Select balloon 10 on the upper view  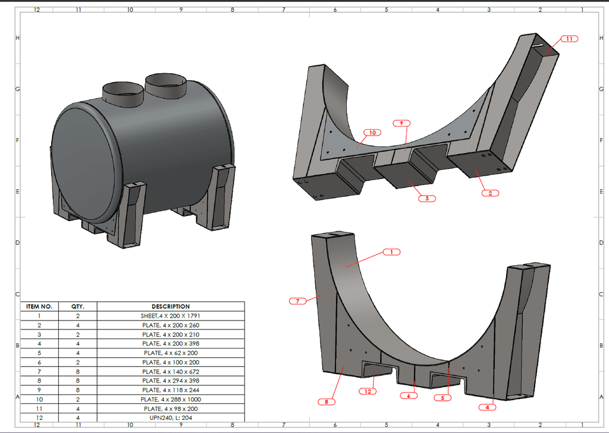tap(373, 132)
